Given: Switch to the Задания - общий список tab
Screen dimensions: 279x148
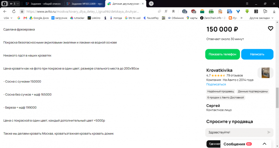Looking at the screenshot, I should coord(44,4).
